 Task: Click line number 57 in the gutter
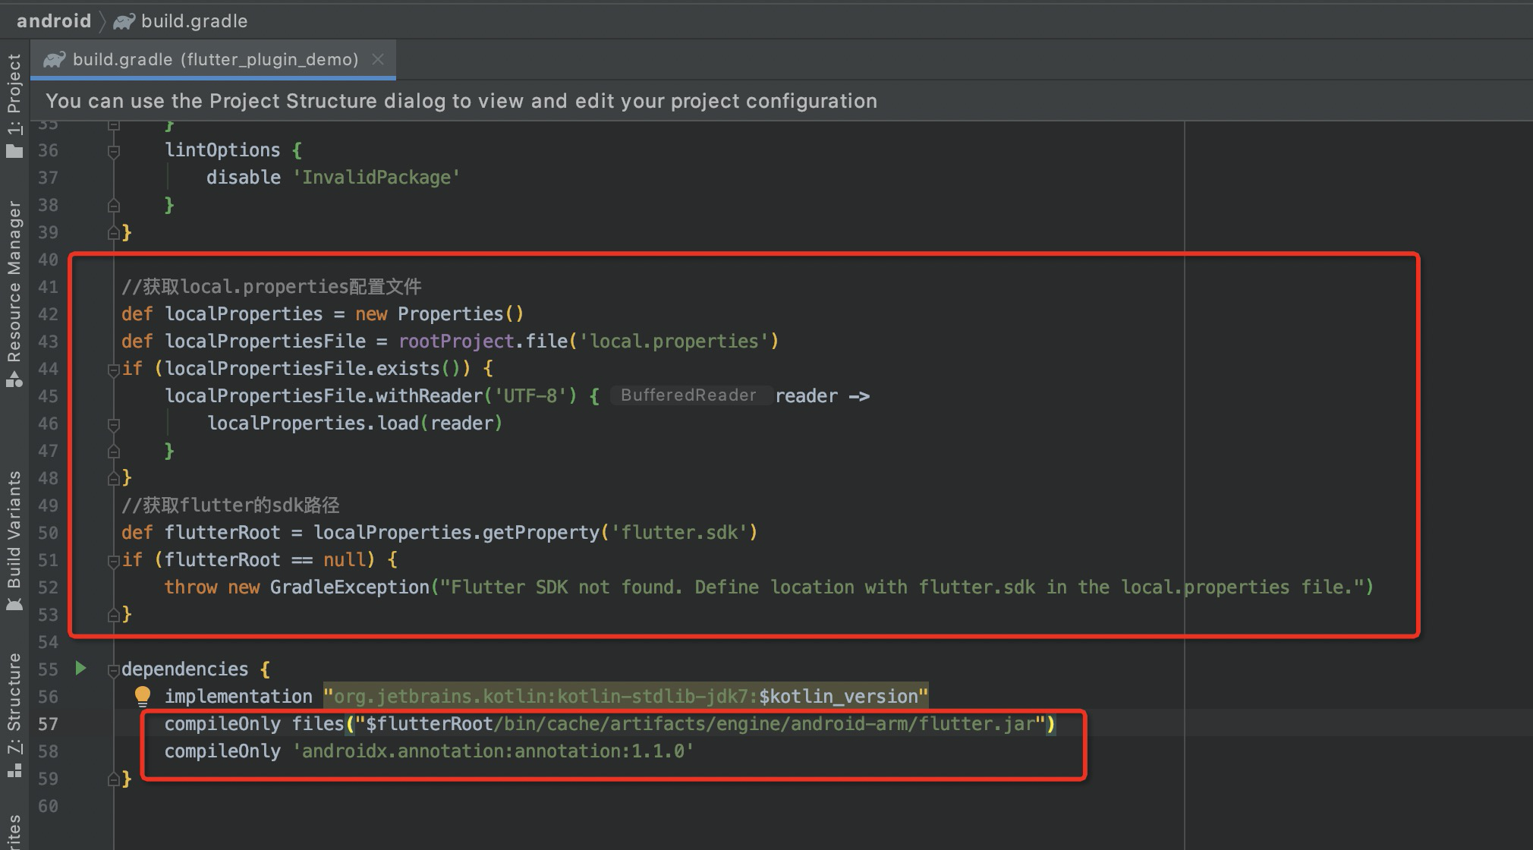[48, 724]
